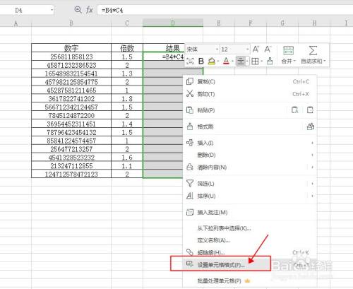Select column H header
The width and height of the screenshot is (353, 289).
314,23
